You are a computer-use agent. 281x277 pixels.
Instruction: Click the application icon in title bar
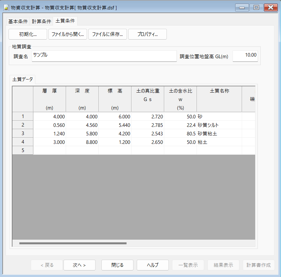(x=6, y=7)
